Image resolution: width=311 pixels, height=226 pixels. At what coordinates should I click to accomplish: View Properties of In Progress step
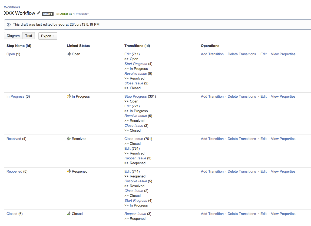pos(283,96)
